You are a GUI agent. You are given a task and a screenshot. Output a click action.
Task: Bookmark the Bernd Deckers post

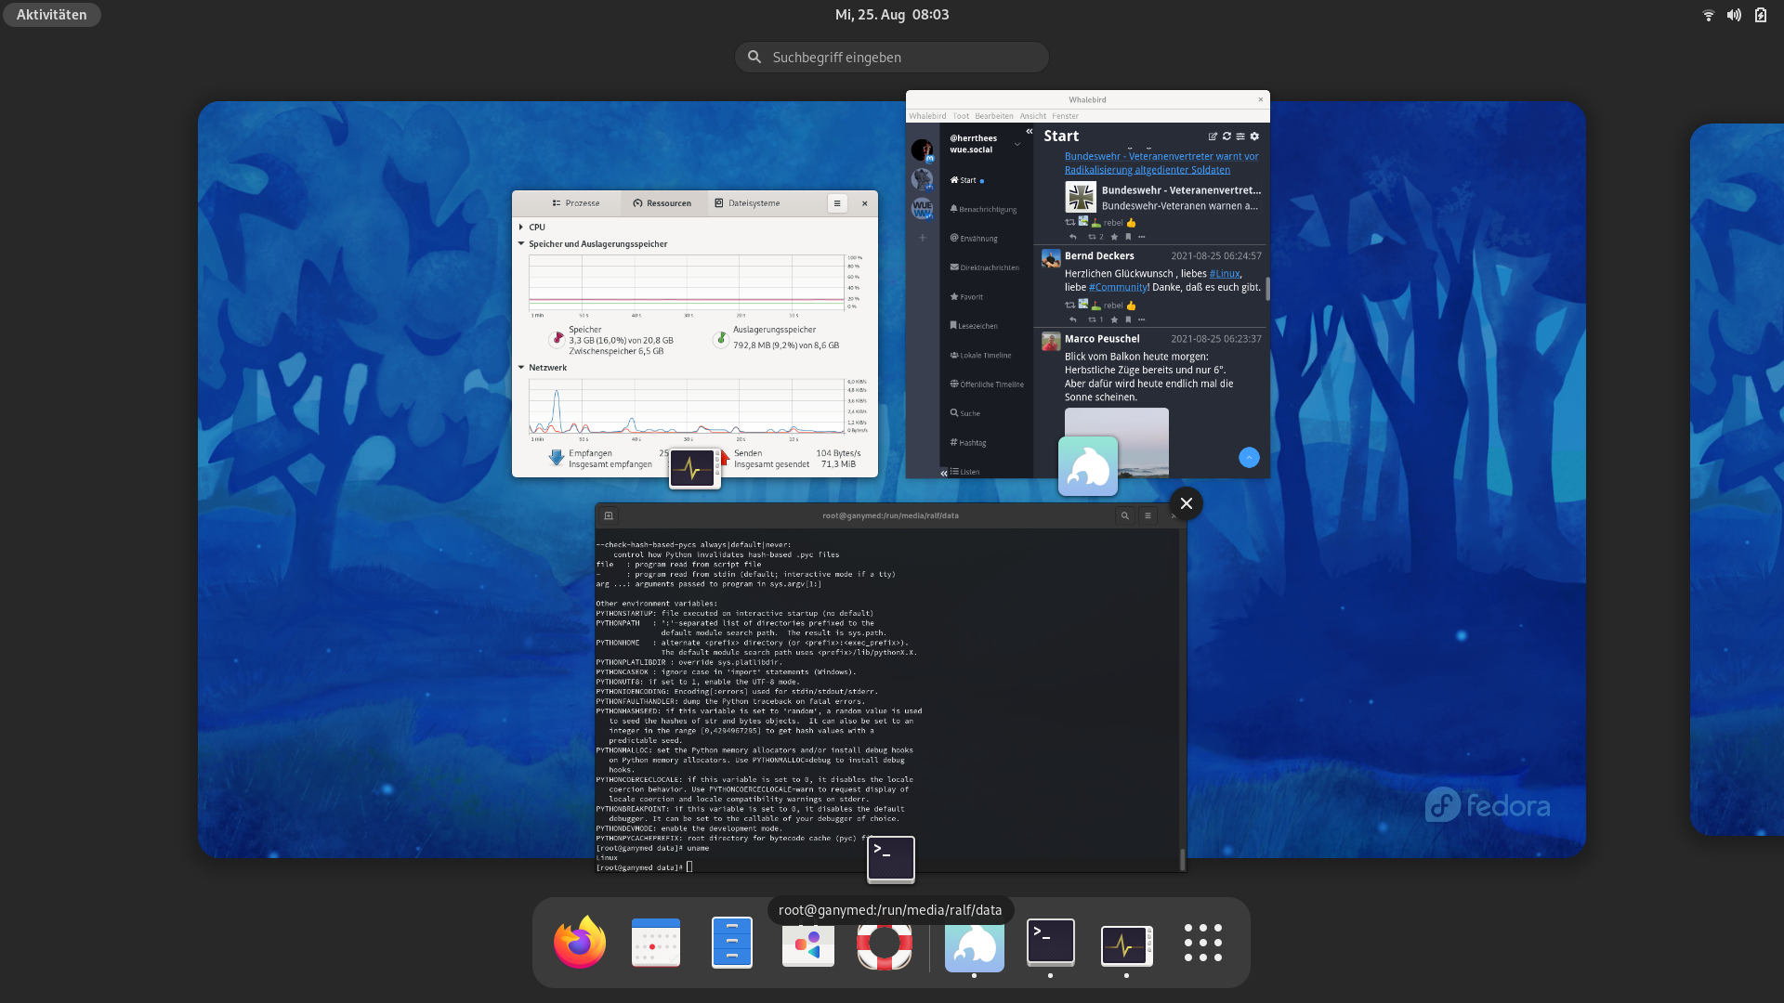[1128, 319]
